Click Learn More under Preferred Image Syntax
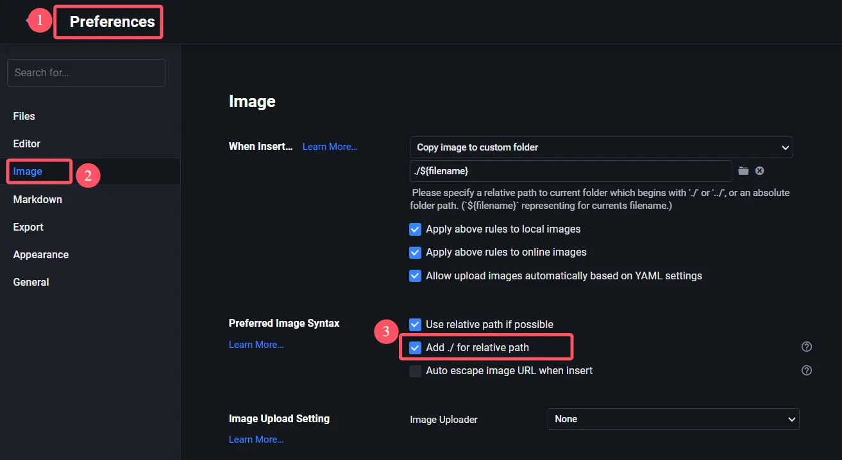 (256, 345)
